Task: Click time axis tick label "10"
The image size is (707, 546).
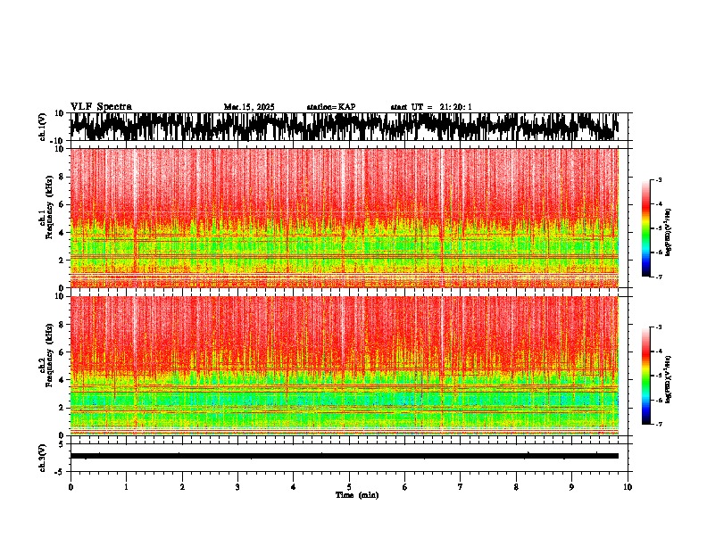Action: [x=628, y=487]
